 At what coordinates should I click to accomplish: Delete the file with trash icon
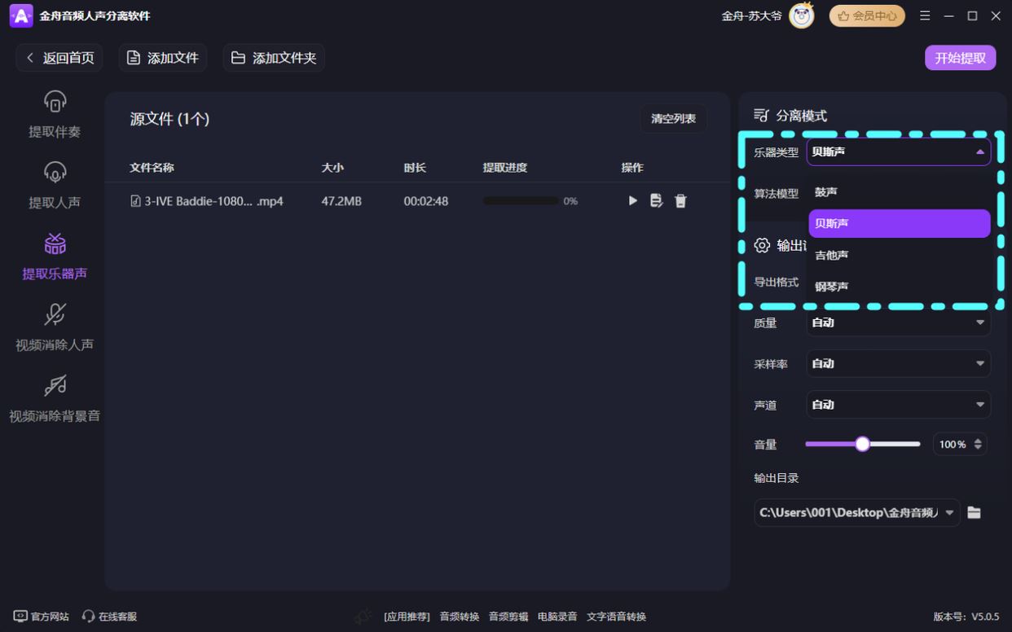pyautogui.click(x=680, y=201)
